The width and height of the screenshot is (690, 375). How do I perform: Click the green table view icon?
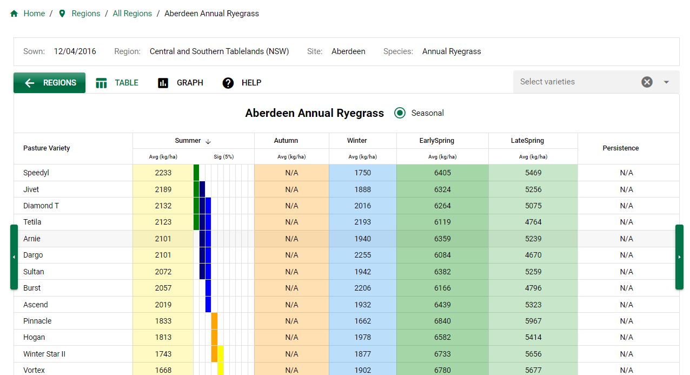point(101,83)
